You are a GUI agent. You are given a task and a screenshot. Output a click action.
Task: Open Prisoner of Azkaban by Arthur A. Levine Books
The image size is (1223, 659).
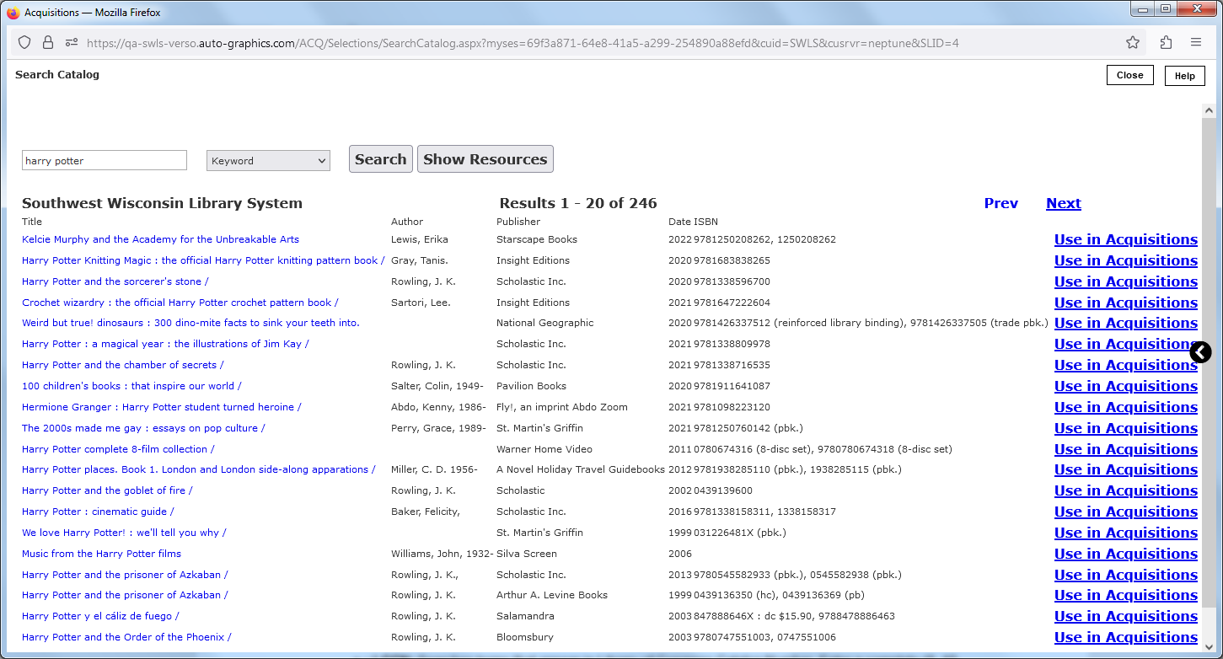click(x=125, y=595)
